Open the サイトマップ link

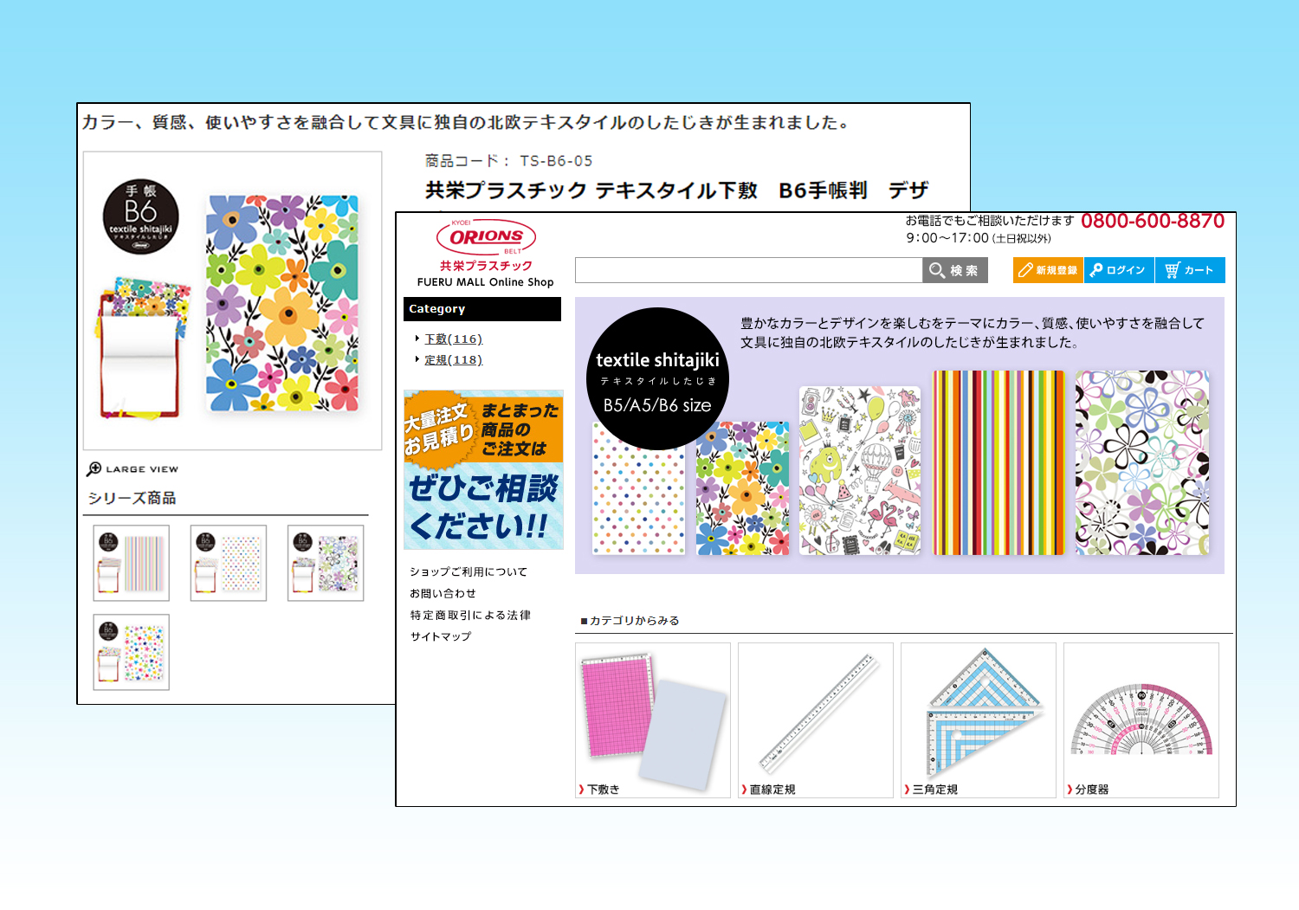441,636
